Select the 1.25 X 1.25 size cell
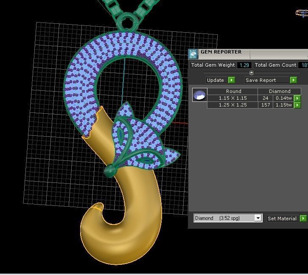This screenshot has width=308, height=275. click(232, 105)
